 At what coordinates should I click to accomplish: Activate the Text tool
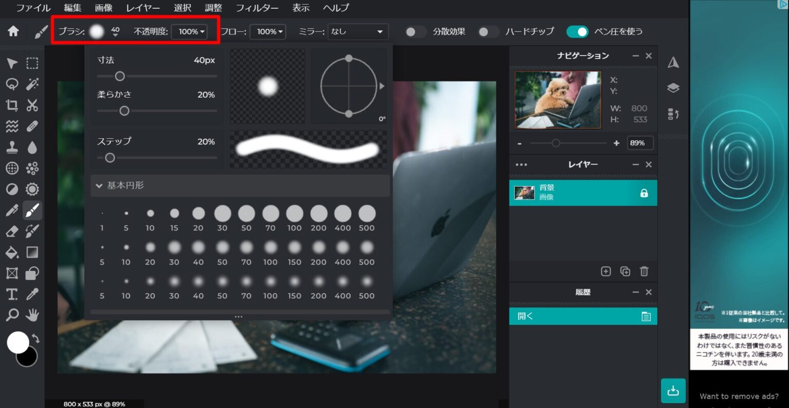(11, 294)
